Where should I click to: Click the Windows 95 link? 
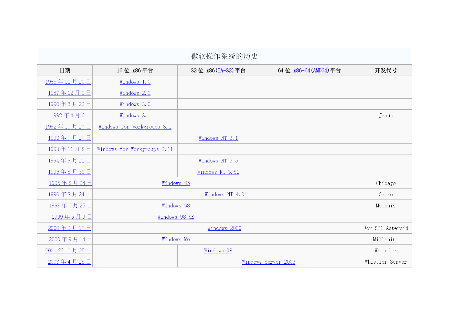(x=176, y=183)
